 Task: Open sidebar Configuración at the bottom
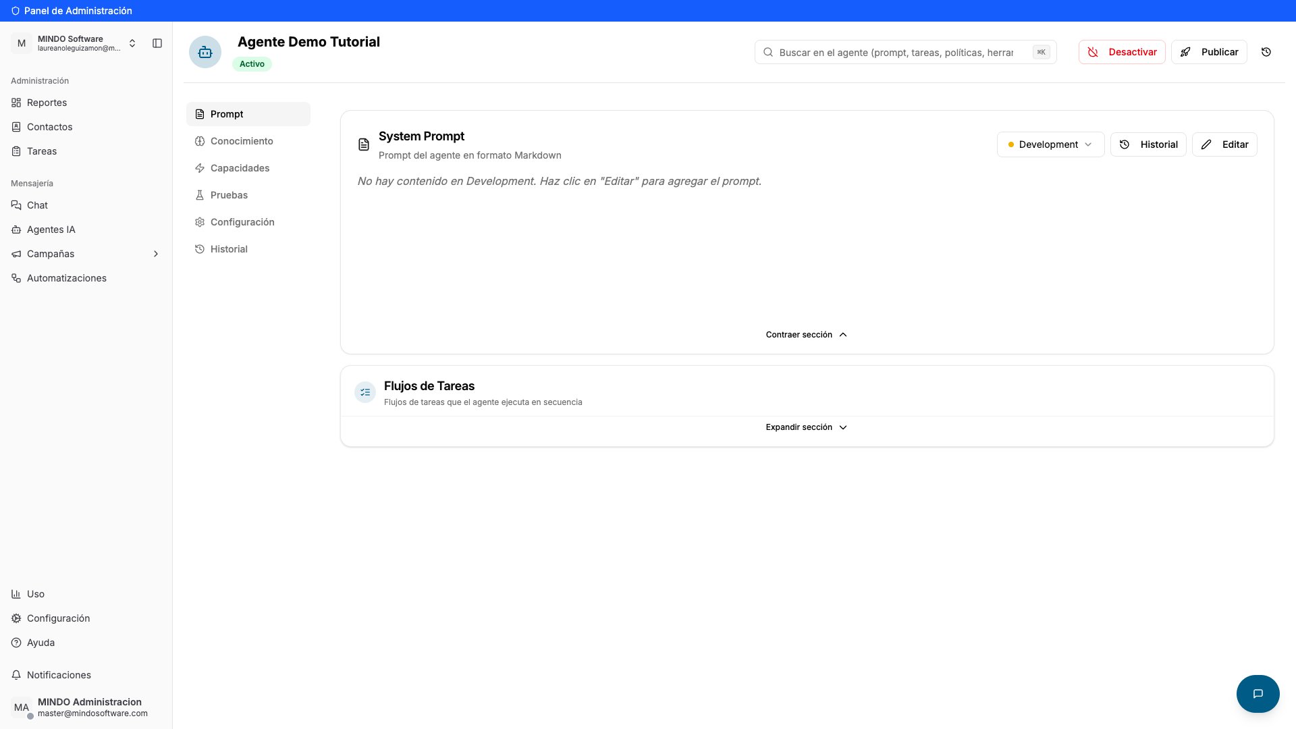pos(86,618)
